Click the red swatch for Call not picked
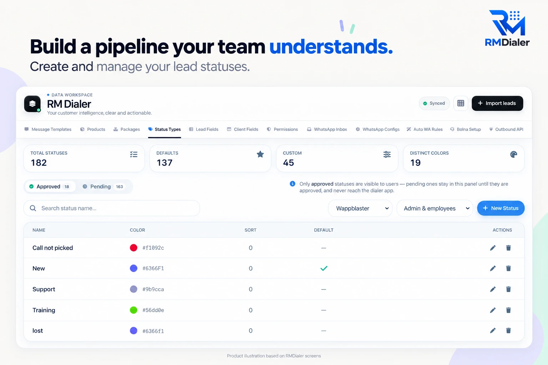Viewport: 548px width, 365px height. [x=134, y=248]
